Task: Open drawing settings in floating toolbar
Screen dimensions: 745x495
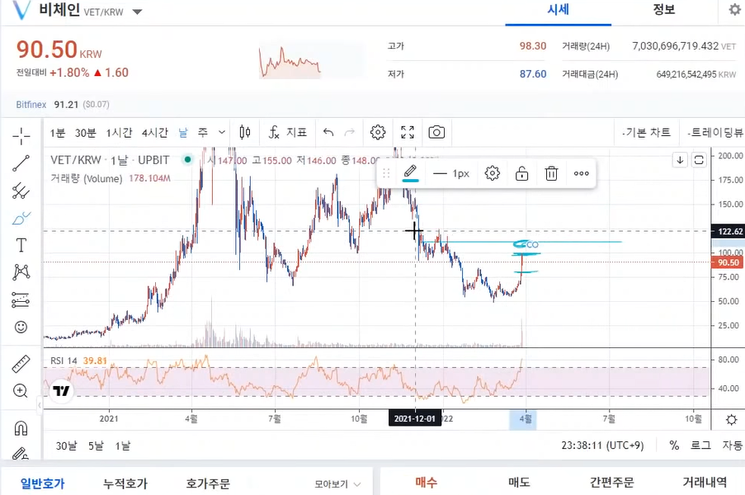Action: point(493,173)
